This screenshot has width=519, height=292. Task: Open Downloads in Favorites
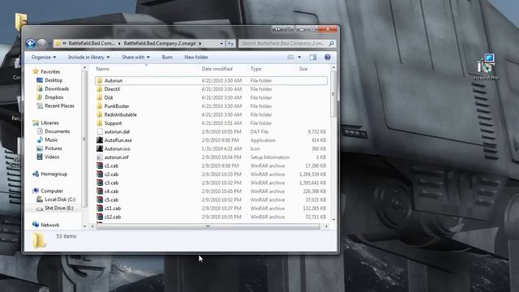(x=57, y=88)
